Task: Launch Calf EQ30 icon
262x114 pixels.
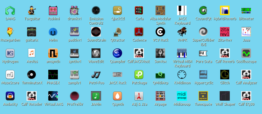Action: (x=246, y=96)
